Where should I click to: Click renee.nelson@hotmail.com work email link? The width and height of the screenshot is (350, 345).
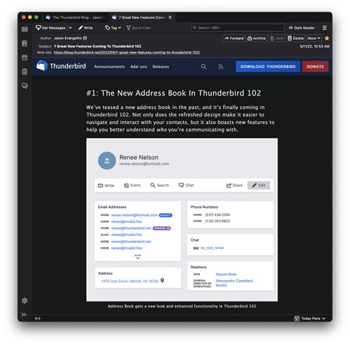[134, 215]
